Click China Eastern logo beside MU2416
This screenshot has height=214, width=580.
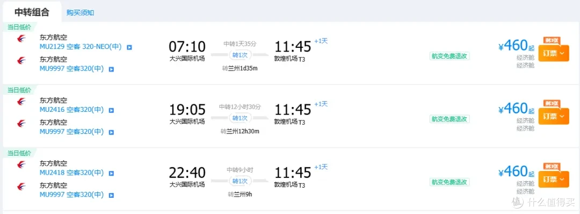pos(21,101)
